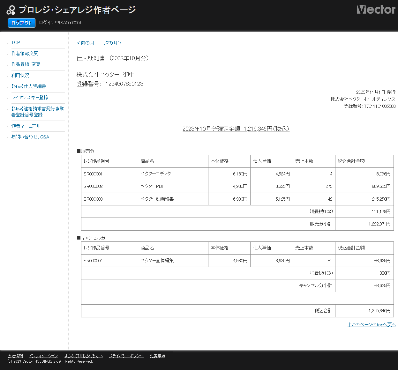Image resolution: width=398 pixels, height=370 pixels.
Task: Click the ■販売分 section label
Action: (86, 151)
